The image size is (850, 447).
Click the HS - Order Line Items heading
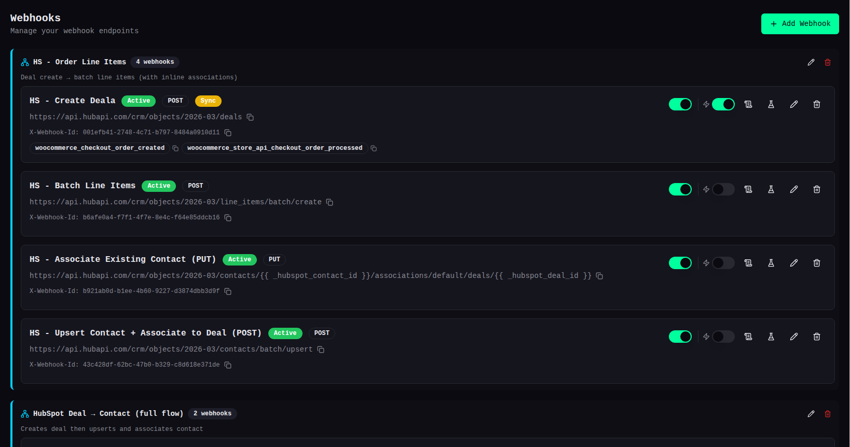(79, 62)
